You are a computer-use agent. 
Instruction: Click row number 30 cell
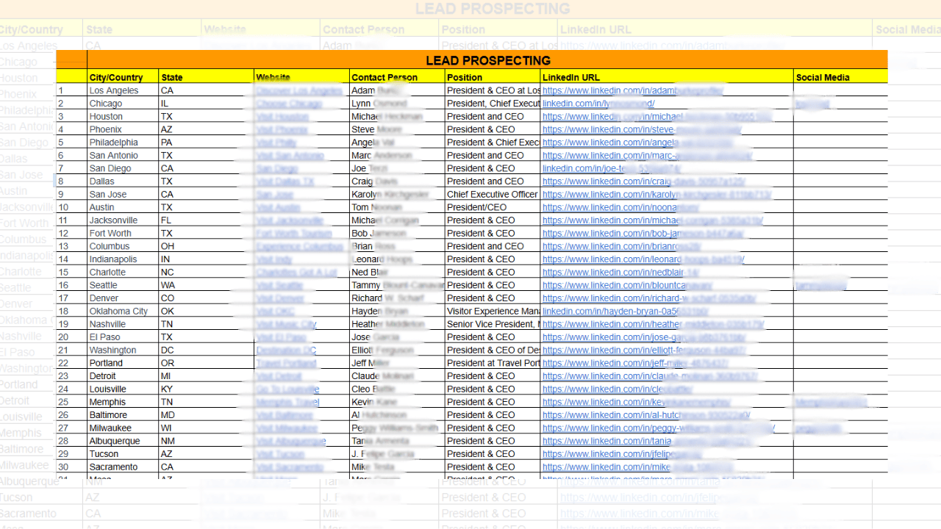click(x=71, y=467)
